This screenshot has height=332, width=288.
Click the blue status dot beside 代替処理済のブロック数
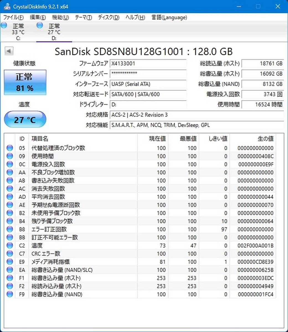[x=10, y=148]
